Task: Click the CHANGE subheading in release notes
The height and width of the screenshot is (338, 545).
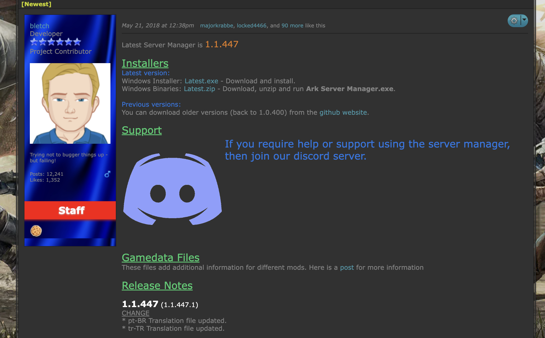Action: point(135,313)
